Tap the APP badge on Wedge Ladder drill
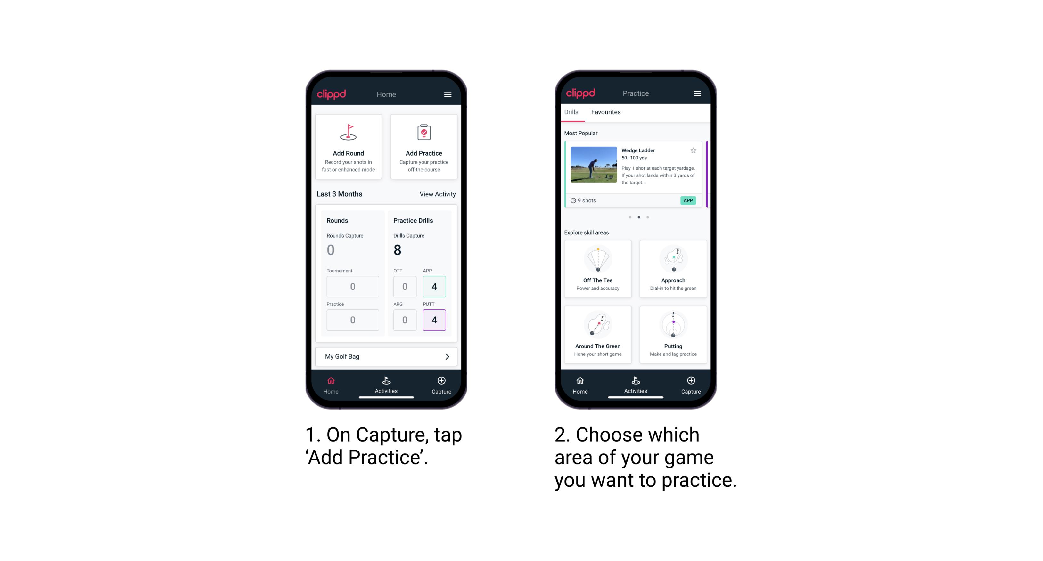Screen dimensions: 1043x561 pyautogui.click(x=688, y=200)
